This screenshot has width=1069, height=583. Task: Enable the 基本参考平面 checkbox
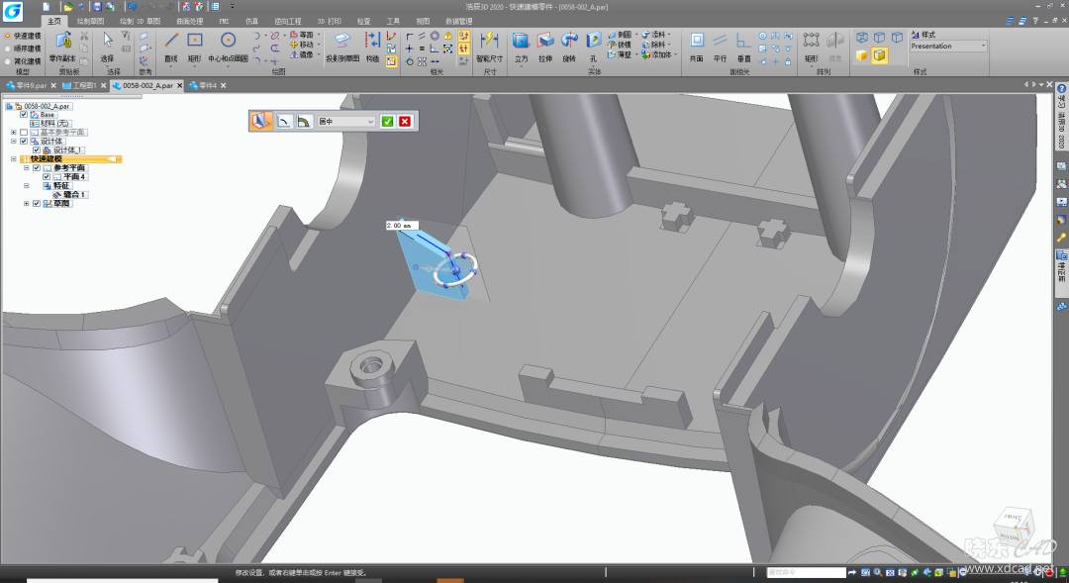[24, 133]
